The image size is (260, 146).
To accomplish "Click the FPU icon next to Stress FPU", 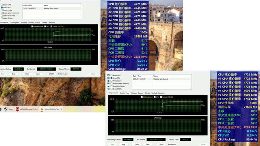I will (108, 78).
